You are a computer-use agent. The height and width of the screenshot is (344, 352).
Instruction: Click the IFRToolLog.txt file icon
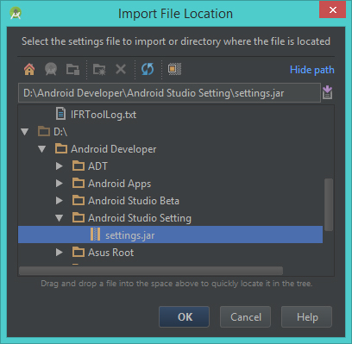pyautogui.click(x=60, y=114)
